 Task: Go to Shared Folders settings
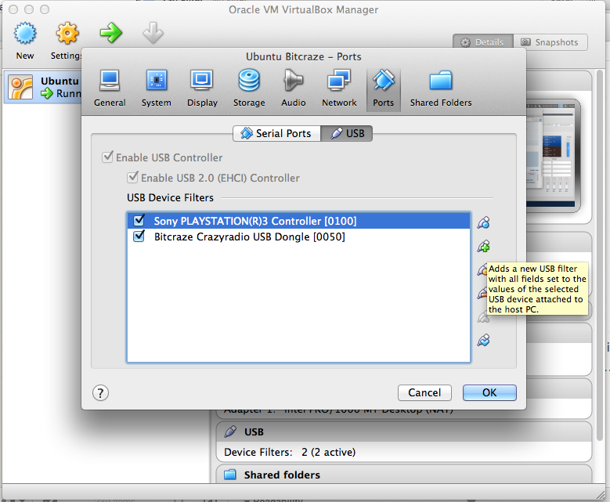(x=441, y=88)
